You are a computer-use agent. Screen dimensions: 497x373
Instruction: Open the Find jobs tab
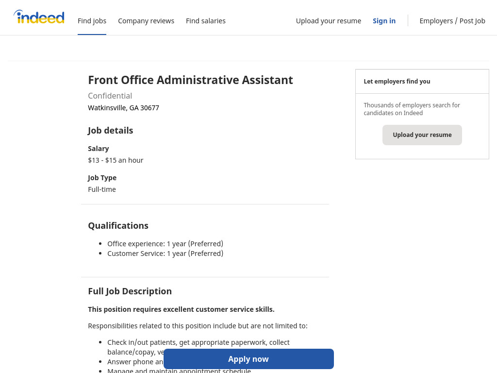(92, 21)
